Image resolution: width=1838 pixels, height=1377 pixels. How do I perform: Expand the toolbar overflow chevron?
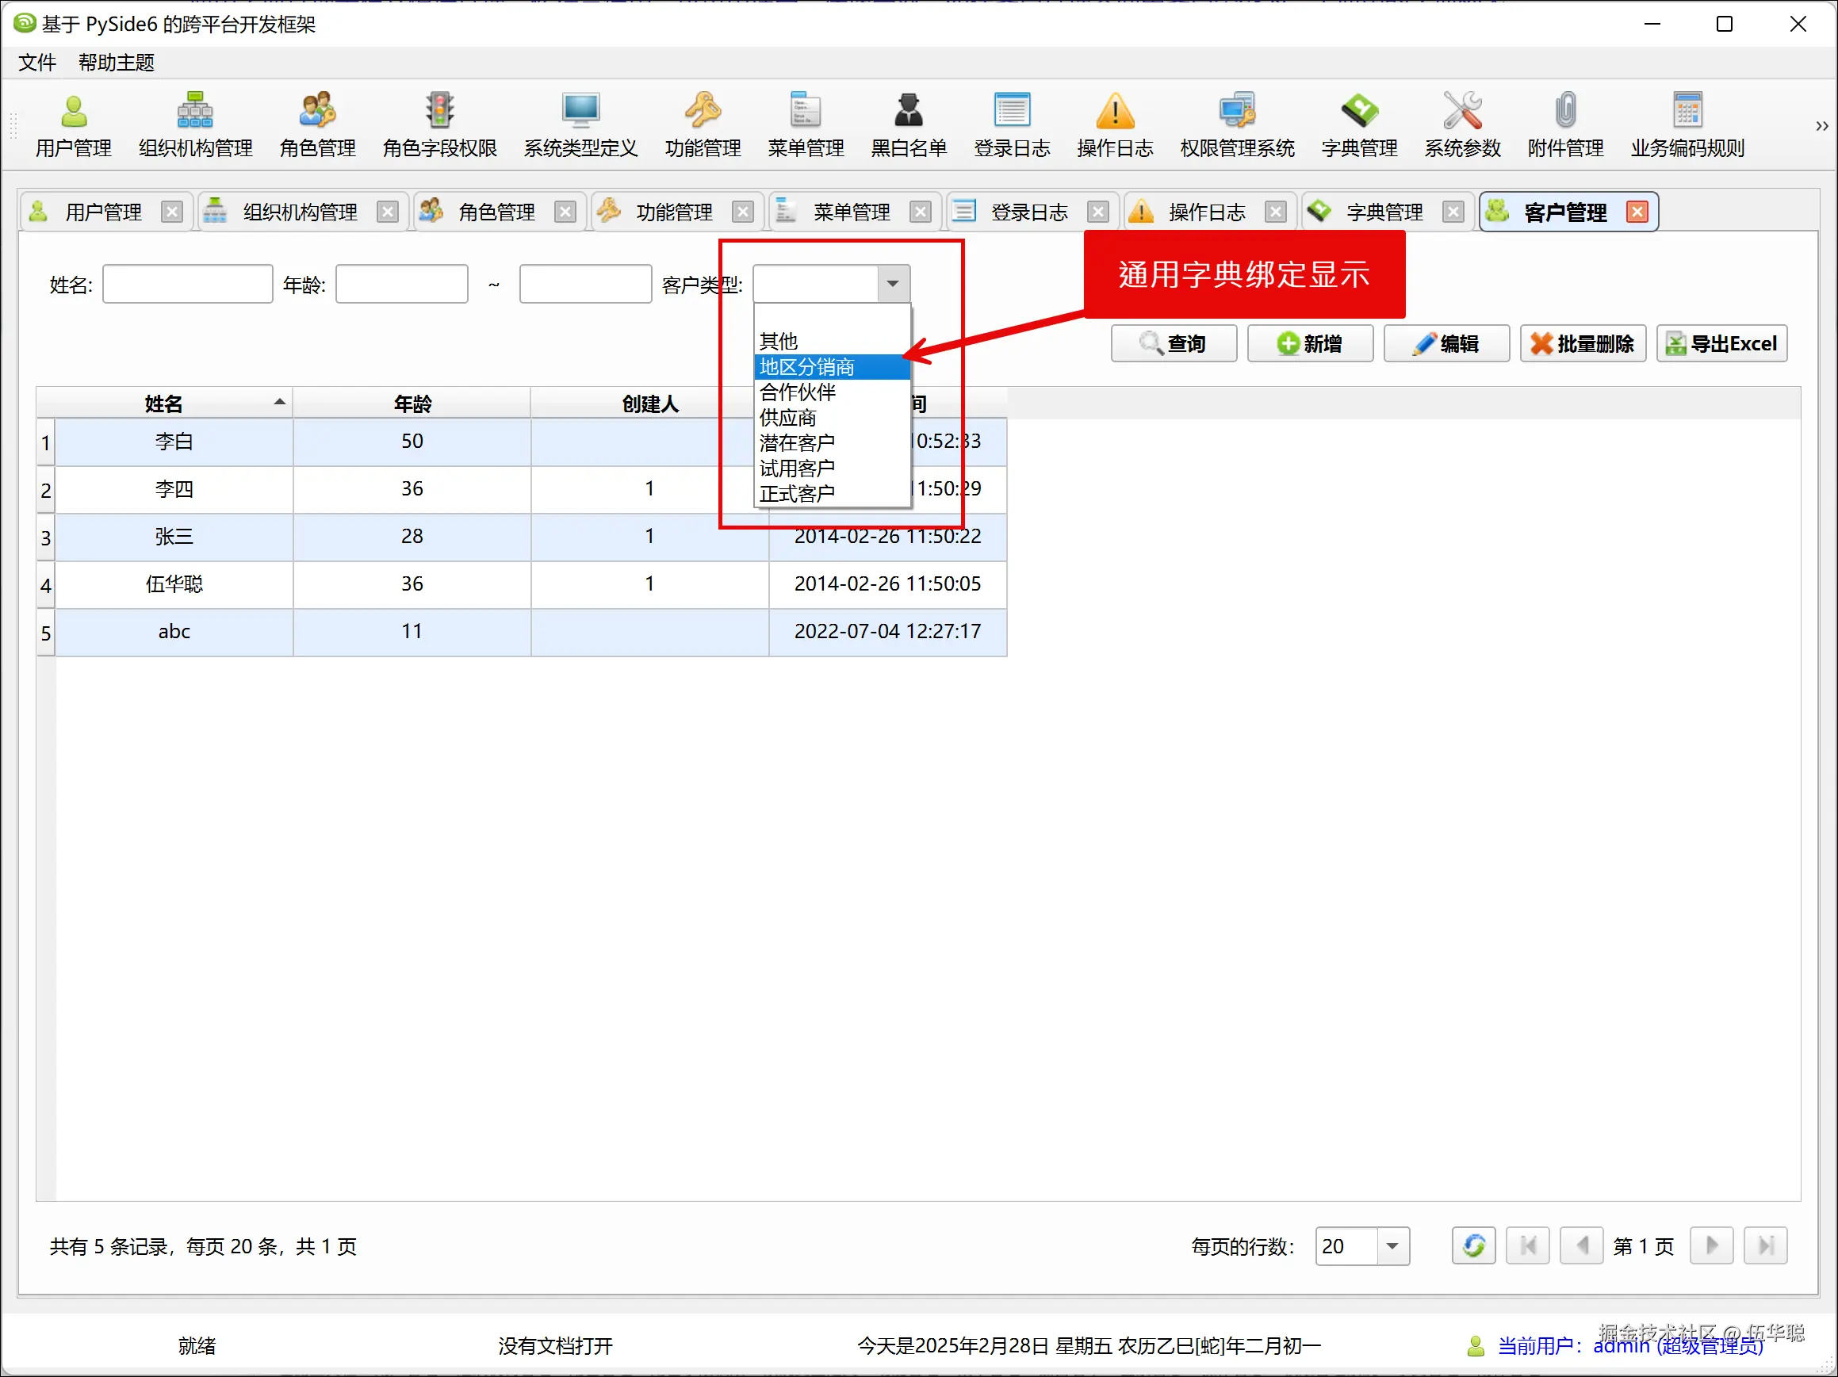pyautogui.click(x=1821, y=126)
